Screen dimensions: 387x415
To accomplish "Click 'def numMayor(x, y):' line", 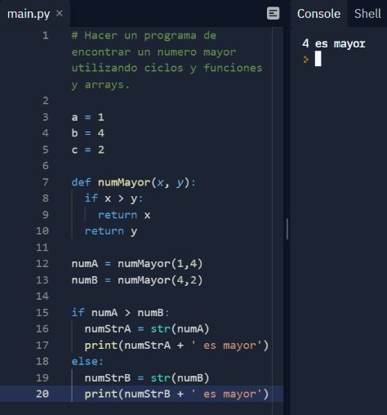I will [x=133, y=182].
